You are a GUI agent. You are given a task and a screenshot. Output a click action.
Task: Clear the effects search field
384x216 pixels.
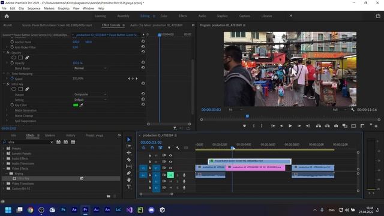tap(52, 142)
